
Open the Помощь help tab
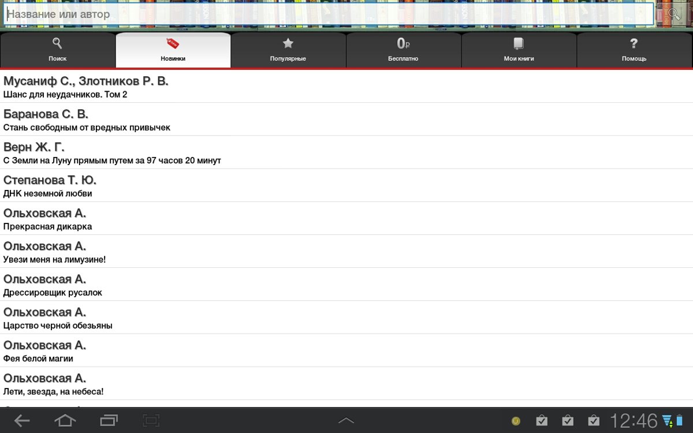pyautogui.click(x=634, y=50)
